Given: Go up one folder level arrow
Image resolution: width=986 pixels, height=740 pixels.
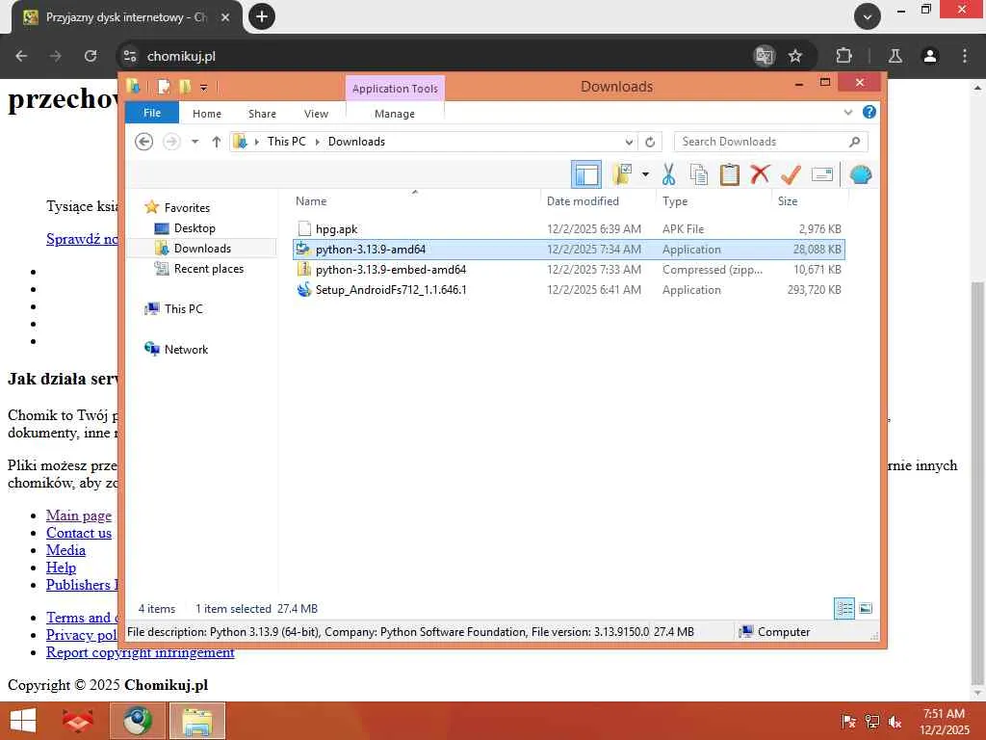Looking at the screenshot, I should (x=217, y=142).
